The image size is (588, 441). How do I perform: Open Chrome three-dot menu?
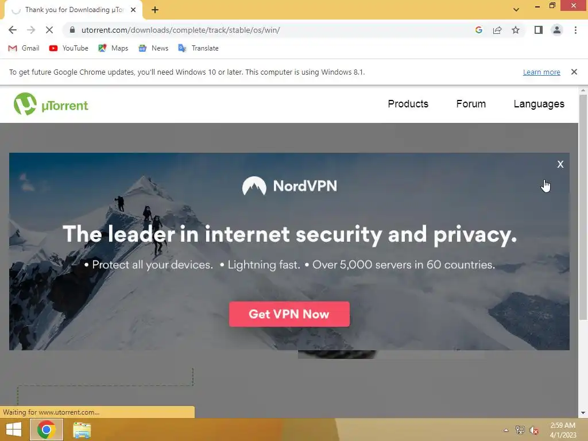(575, 30)
